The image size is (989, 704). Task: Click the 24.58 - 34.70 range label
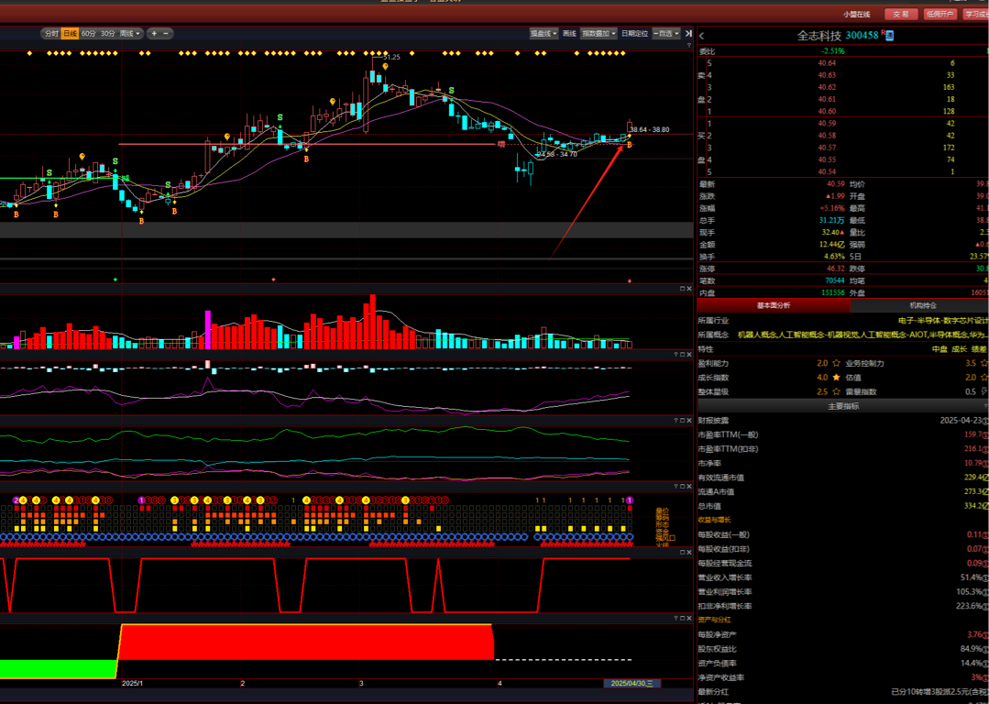(x=557, y=154)
